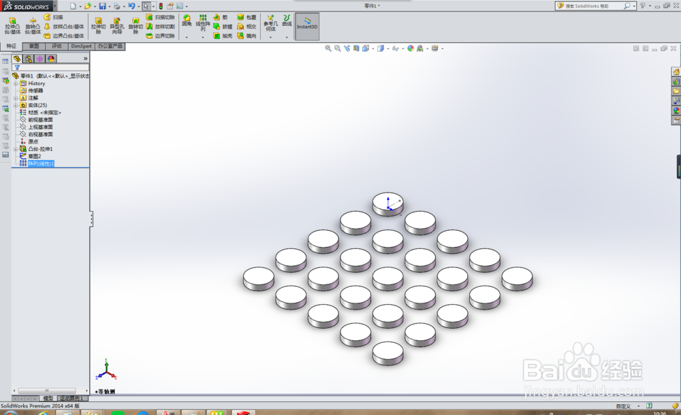
Task: Select the 镜向 mirror tool
Action: pyautogui.click(x=247, y=36)
